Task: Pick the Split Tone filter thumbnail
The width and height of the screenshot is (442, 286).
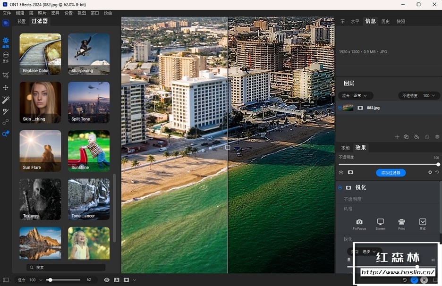Action: [89, 102]
